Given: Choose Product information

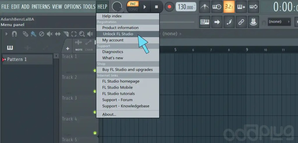Looking at the screenshot, I should pos(128,28).
